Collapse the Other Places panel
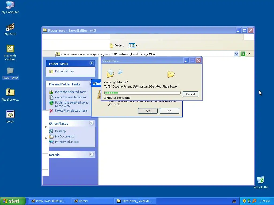The image size is (274, 205). pos(91,123)
